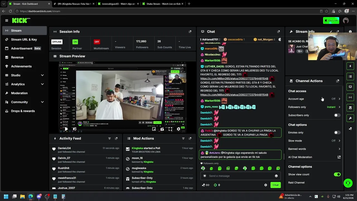Click the Go Live button
Image resolution: width=357 pixels, height=201 pixels.
point(331,20)
